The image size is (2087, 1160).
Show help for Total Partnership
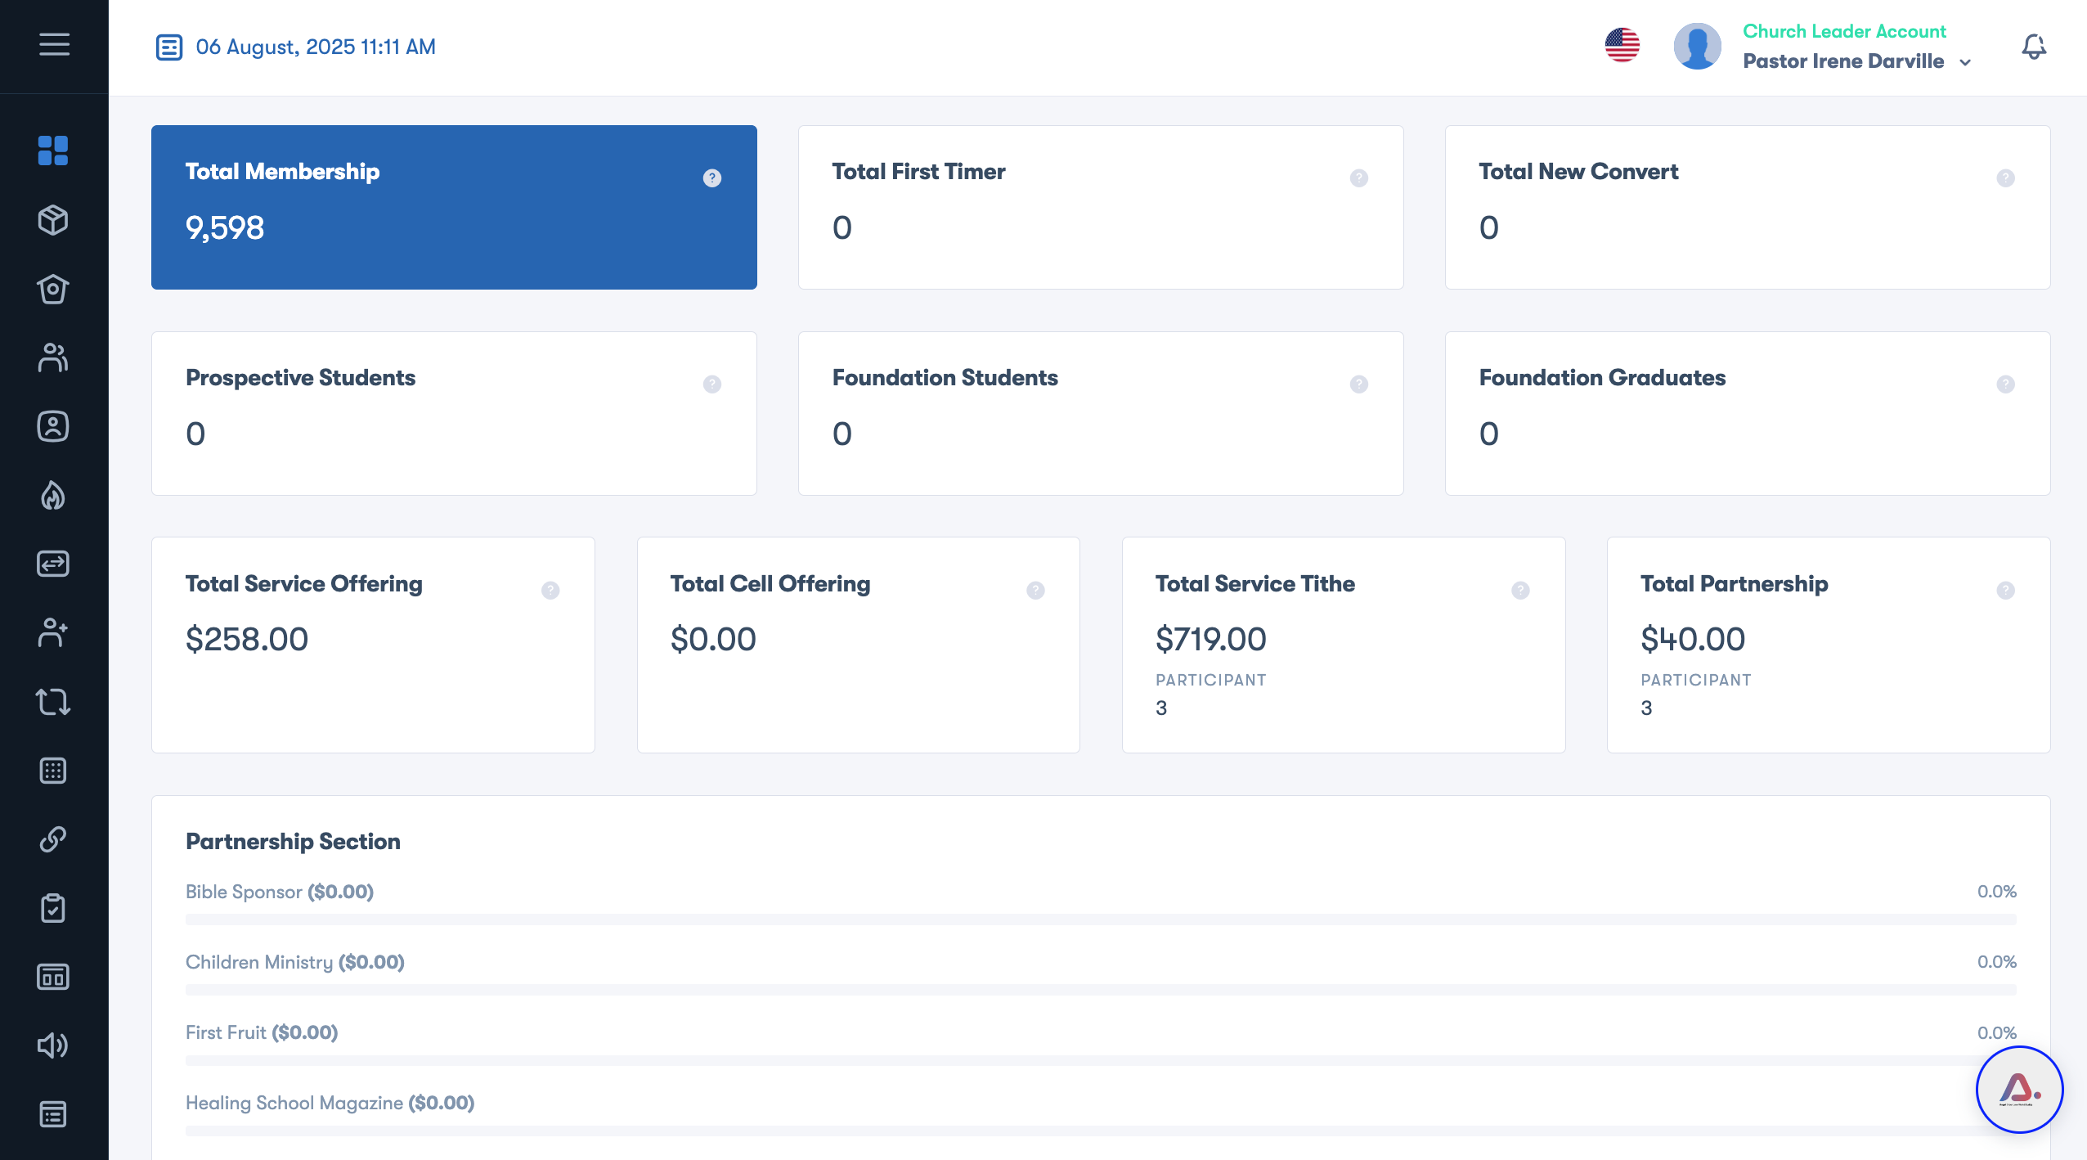[x=2005, y=590]
